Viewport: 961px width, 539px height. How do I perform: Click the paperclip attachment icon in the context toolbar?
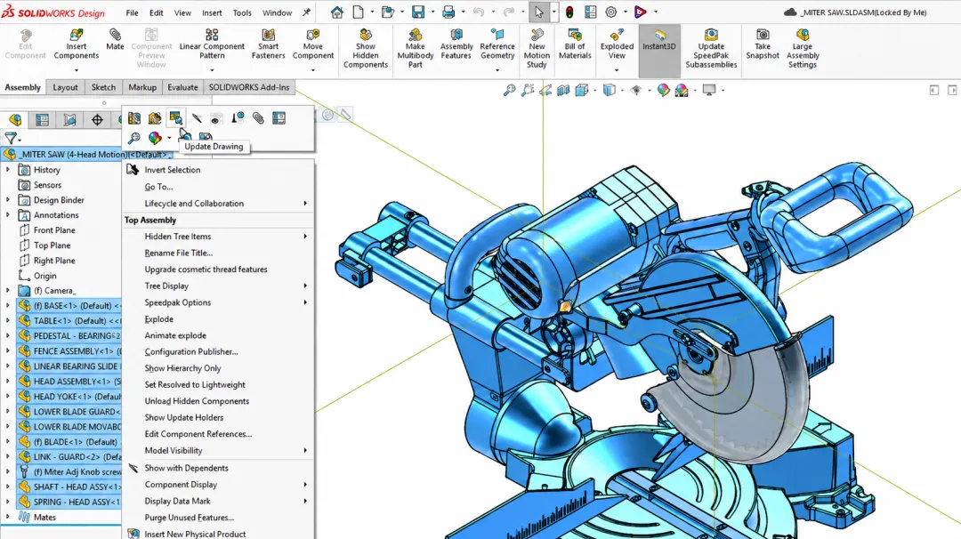pos(258,117)
